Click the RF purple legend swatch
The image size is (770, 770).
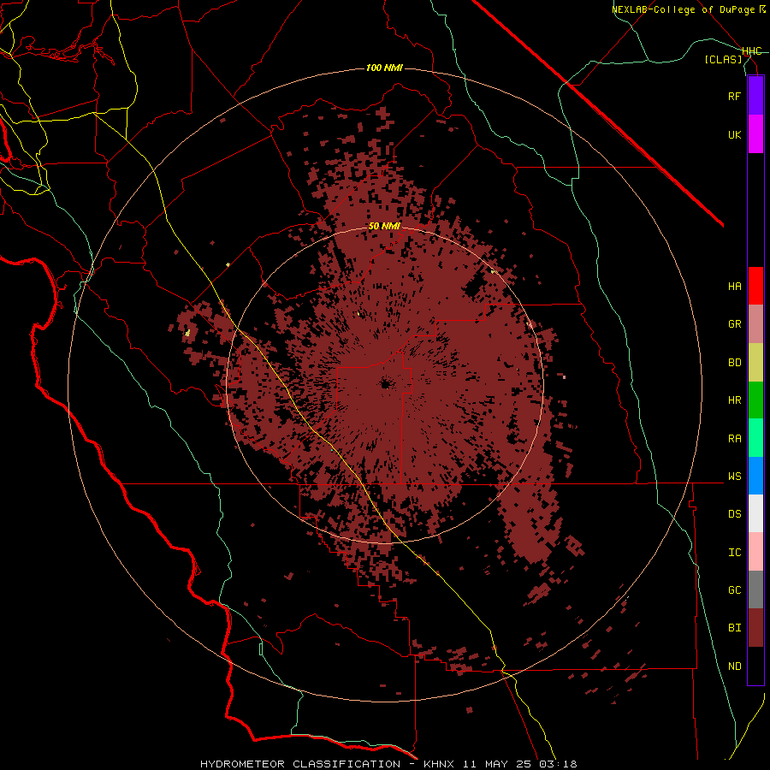[755, 96]
